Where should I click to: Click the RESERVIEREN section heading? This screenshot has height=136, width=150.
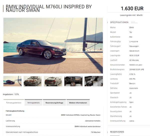click(117, 132)
